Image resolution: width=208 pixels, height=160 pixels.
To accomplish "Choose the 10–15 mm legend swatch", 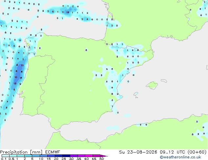I will click(43, 156).
